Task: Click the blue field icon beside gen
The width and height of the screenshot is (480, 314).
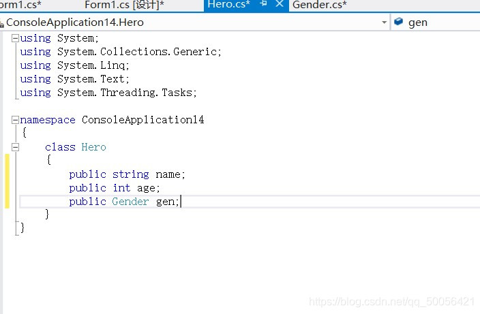Action: point(398,22)
